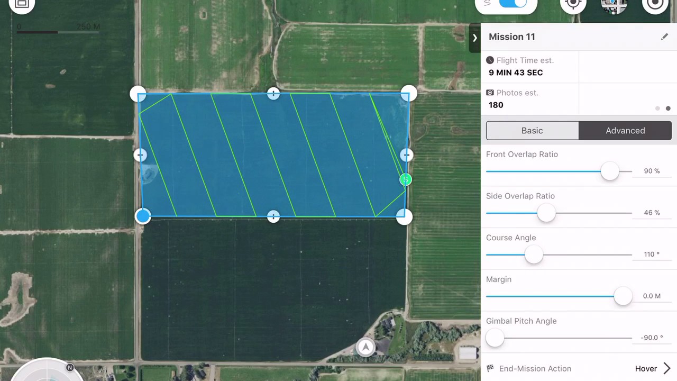Select the Advanced tab
Viewport: 677px width, 381px height.
(625, 131)
